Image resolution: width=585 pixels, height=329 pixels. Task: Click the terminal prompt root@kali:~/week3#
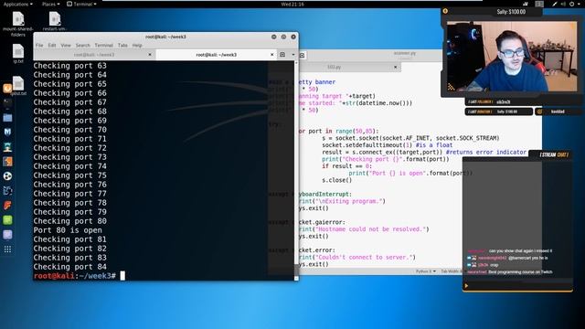[75, 276]
